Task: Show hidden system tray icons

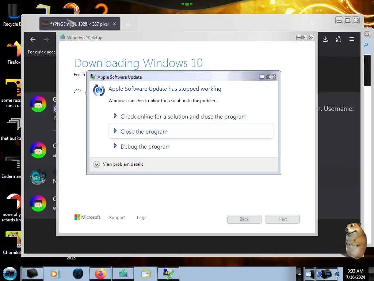Action: coord(299,274)
